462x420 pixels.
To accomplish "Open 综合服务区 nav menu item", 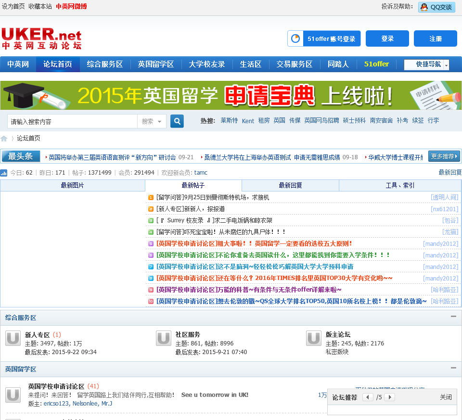I will [x=105, y=64].
